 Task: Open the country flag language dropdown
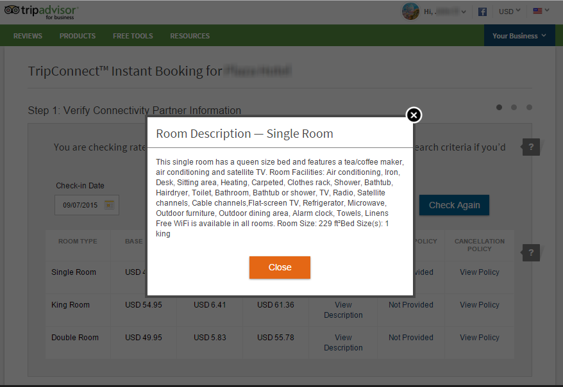click(x=541, y=12)
